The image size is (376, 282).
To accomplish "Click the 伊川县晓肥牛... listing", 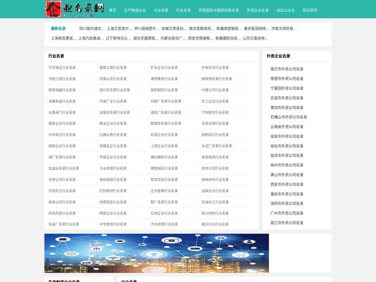I will click(147, 29).
